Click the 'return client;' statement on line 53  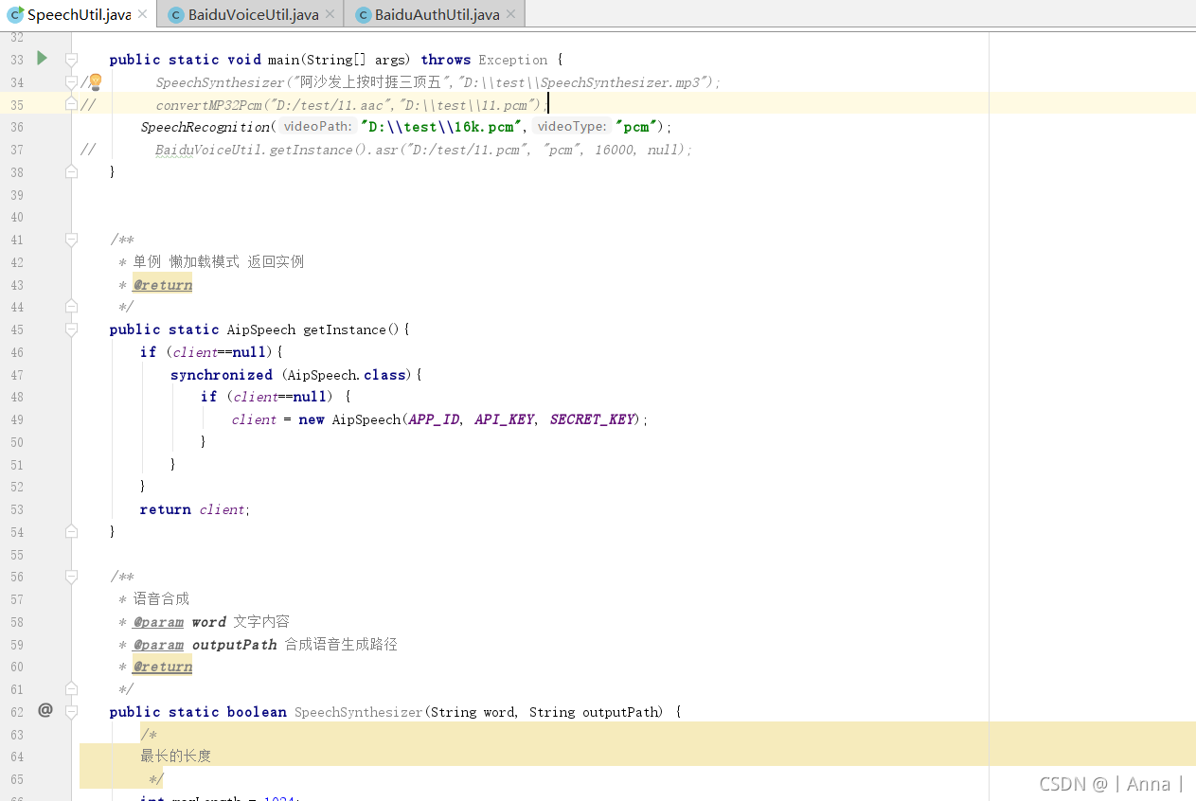[195, 509]
